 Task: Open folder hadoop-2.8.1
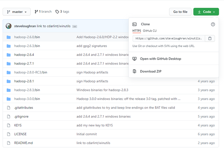[24, 81]
